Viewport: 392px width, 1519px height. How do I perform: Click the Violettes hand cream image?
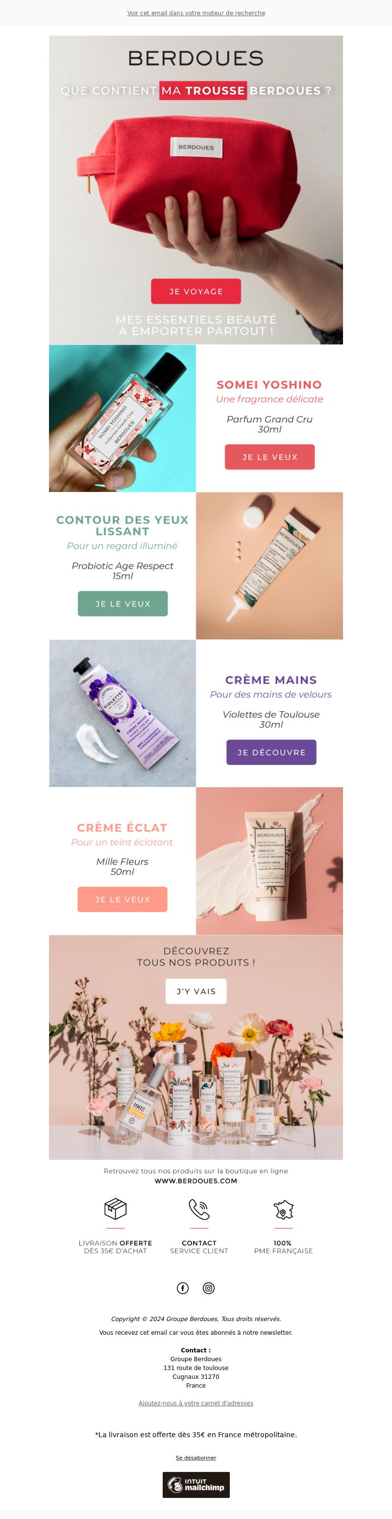pos(122,713)
